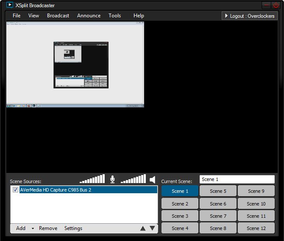Switch to Scene 11
Viewport: 284px width, 241px height.
click(256, 216)
